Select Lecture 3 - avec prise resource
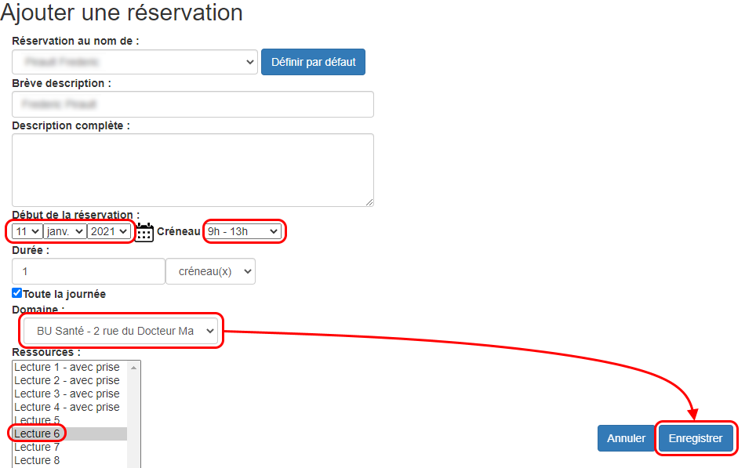The width and height of the screenshot is (756, 468). click(67, 394)
